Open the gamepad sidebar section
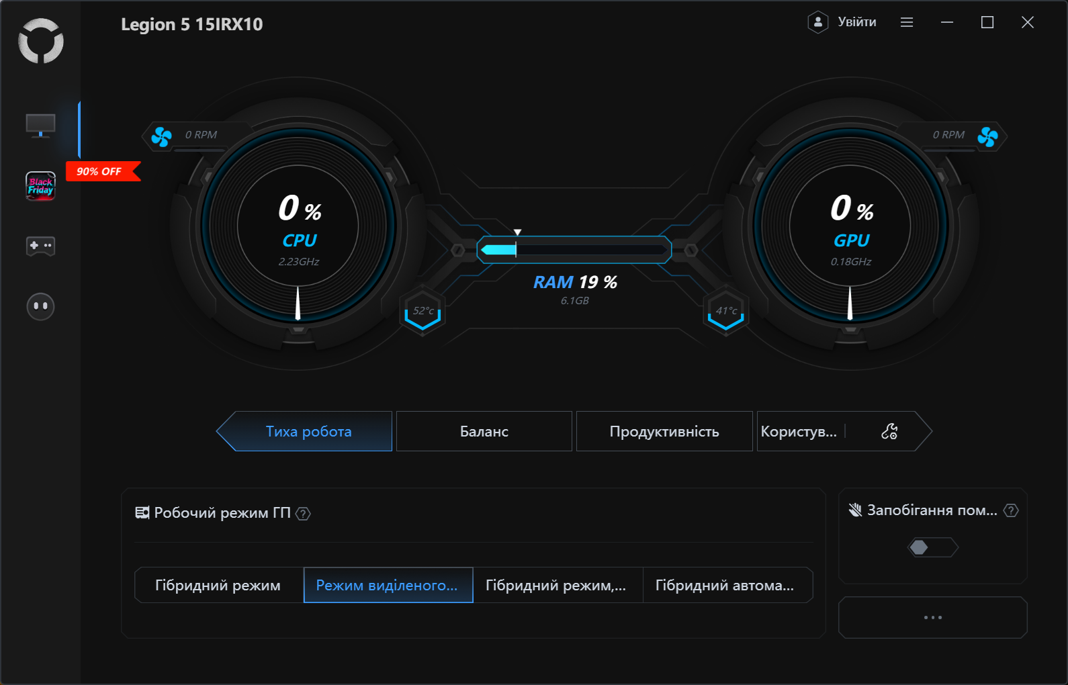The height and width of the screenshot is (685, 1068). click(40, 246)
